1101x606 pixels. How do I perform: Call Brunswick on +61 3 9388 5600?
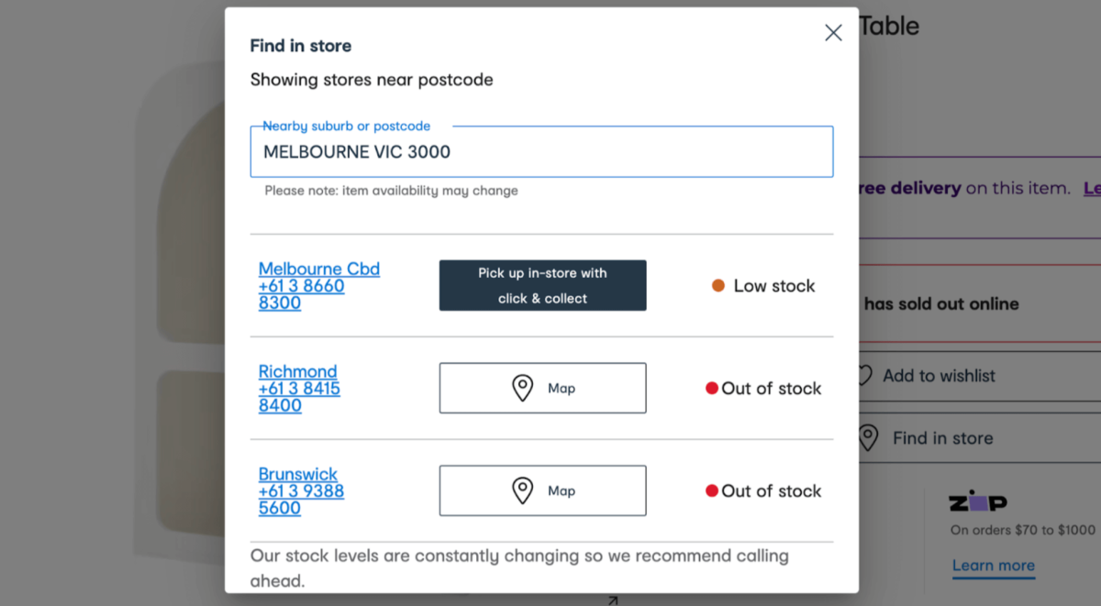click(x=301, y=500)
